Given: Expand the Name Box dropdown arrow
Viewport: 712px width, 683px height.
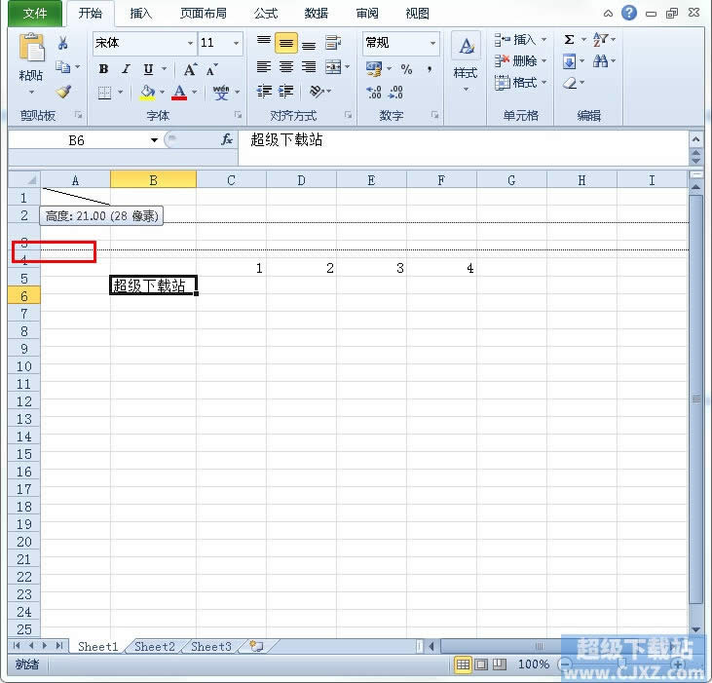Looking at the screenshot, I should (x=155, y=140).
